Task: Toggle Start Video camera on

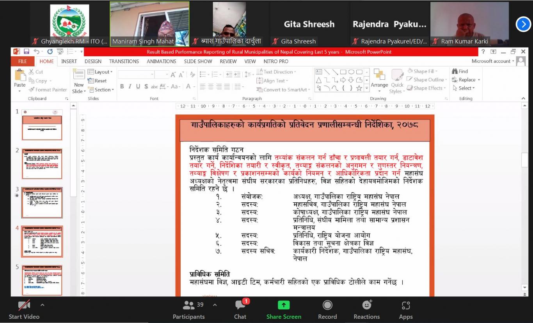Action: point(24,305)
